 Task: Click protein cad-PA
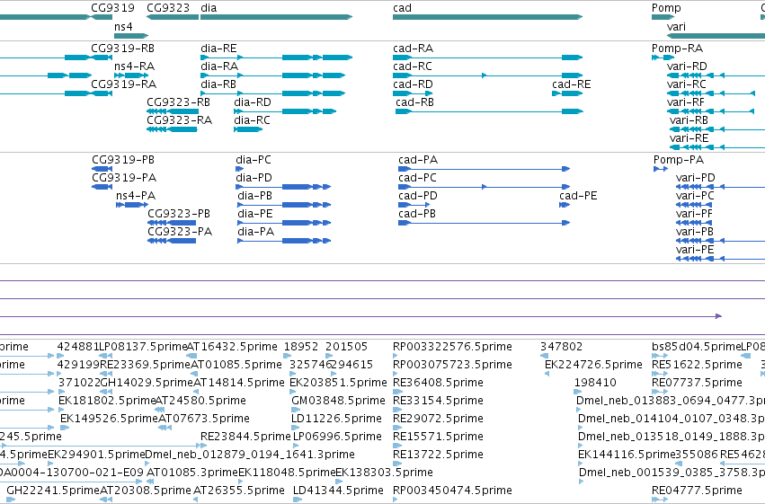click(418, 160)
